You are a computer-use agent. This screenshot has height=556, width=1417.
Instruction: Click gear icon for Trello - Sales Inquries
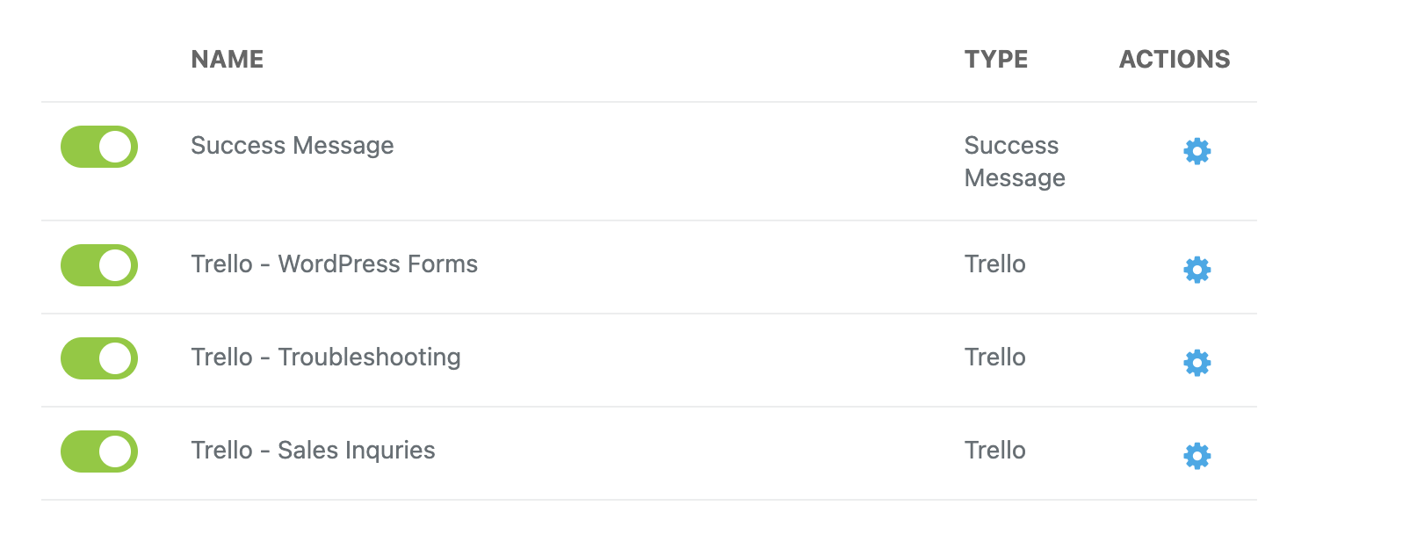point(1196,456)
